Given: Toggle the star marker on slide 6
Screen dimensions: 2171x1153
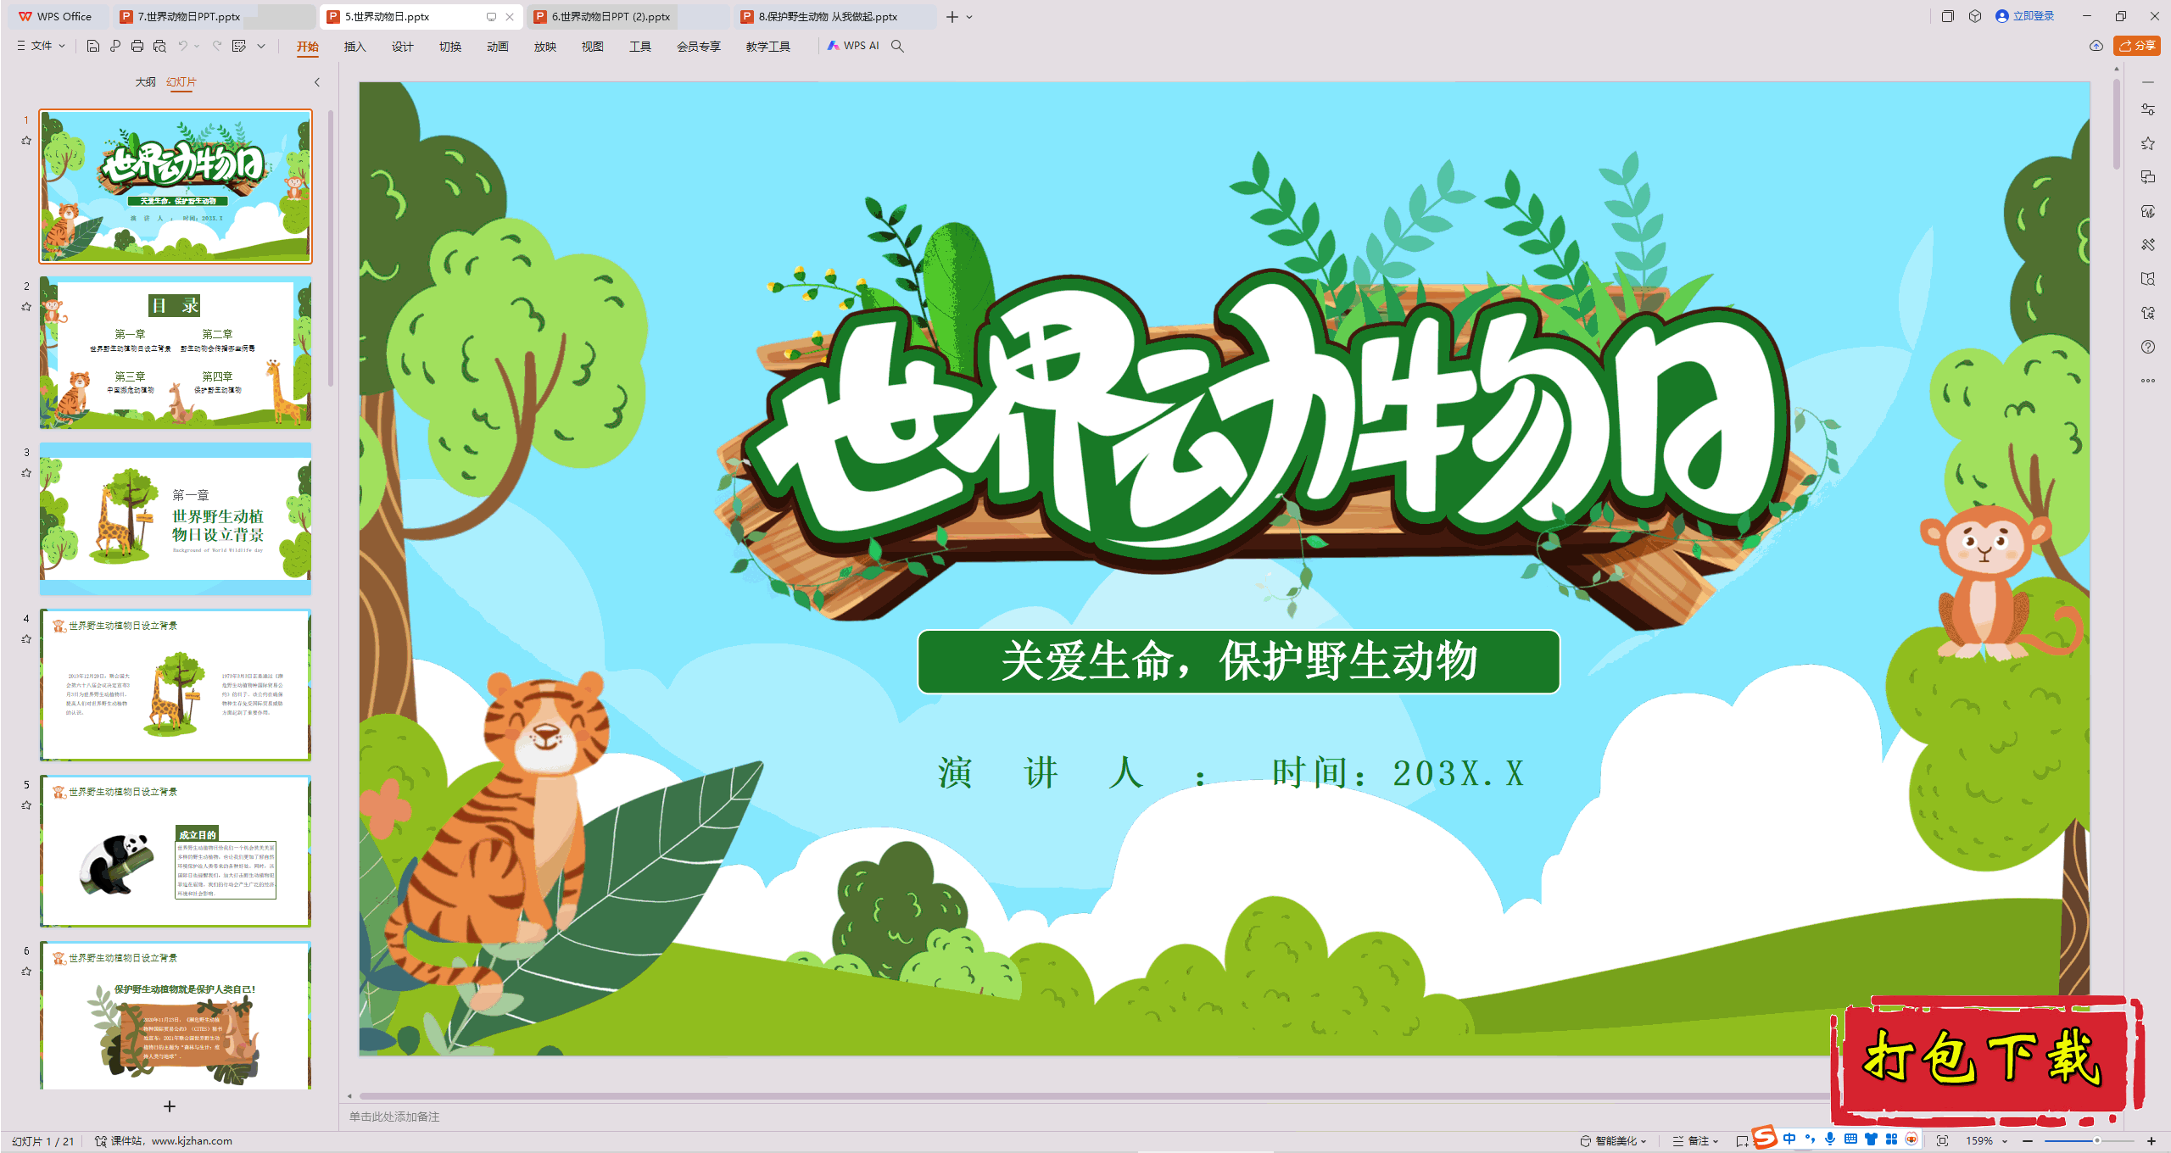Looking at the screenshot, I should 26,972.
